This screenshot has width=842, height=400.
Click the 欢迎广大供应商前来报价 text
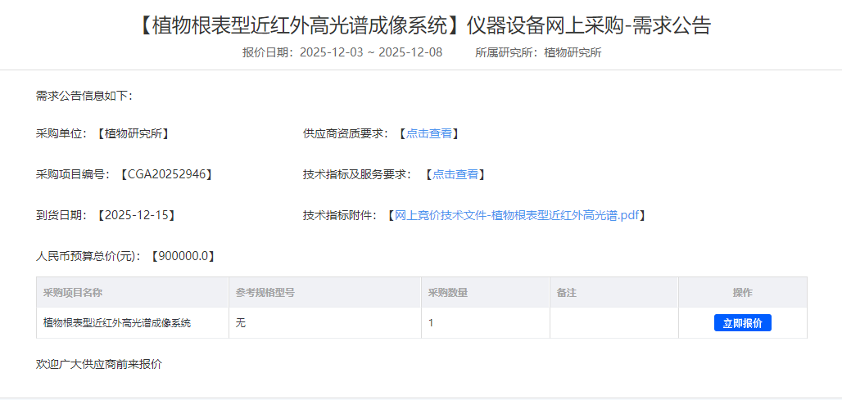(x=99, y=364)
